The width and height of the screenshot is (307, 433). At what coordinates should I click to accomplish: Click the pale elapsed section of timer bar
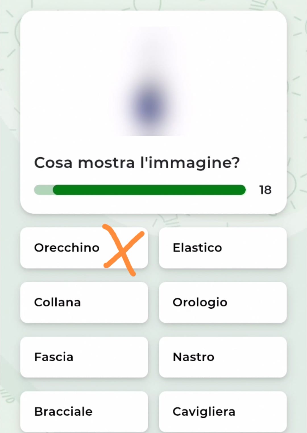(x=43, y=190)
